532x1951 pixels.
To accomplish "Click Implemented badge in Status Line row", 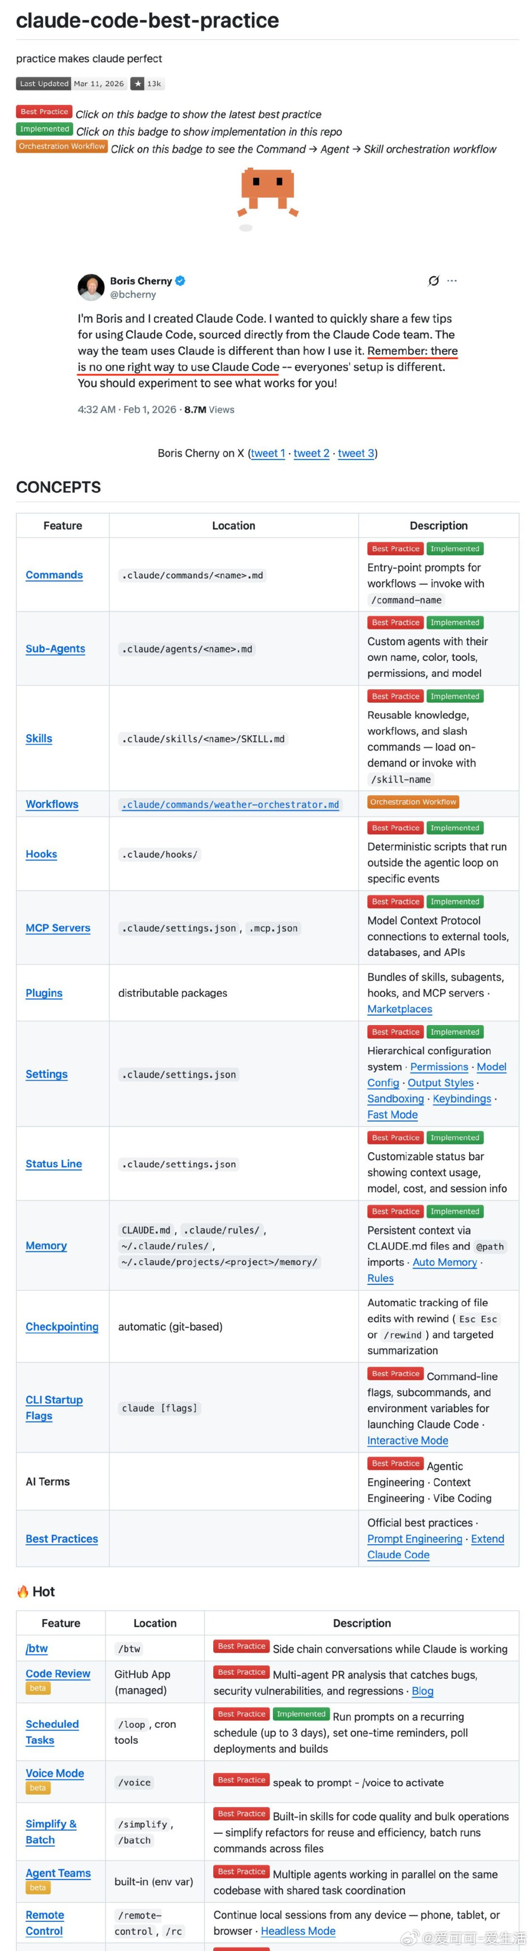I will point(455,1137).
